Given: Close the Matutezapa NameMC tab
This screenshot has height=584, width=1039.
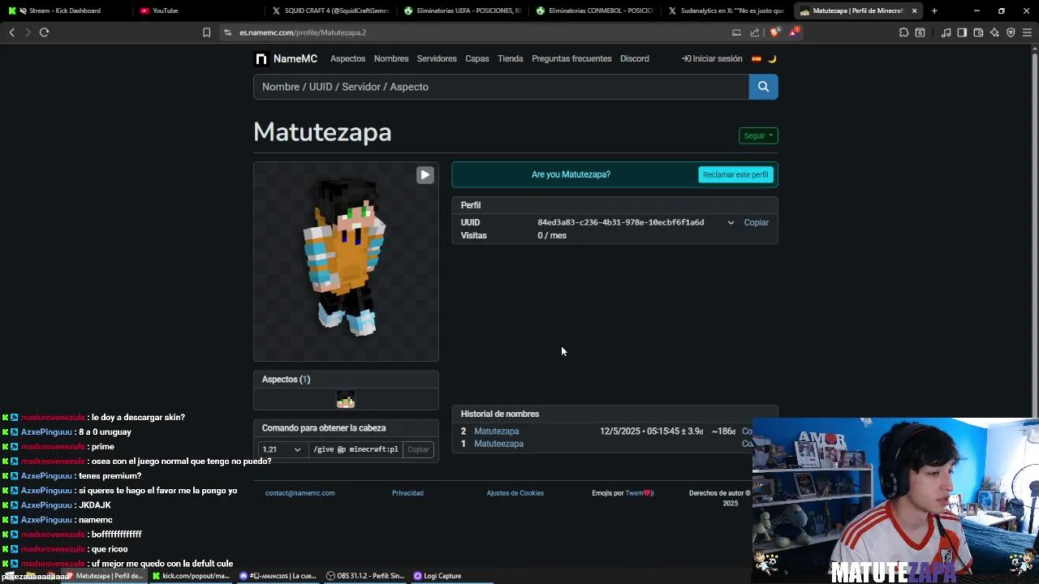Looking at the screenshot, I should tap(915, 11).
